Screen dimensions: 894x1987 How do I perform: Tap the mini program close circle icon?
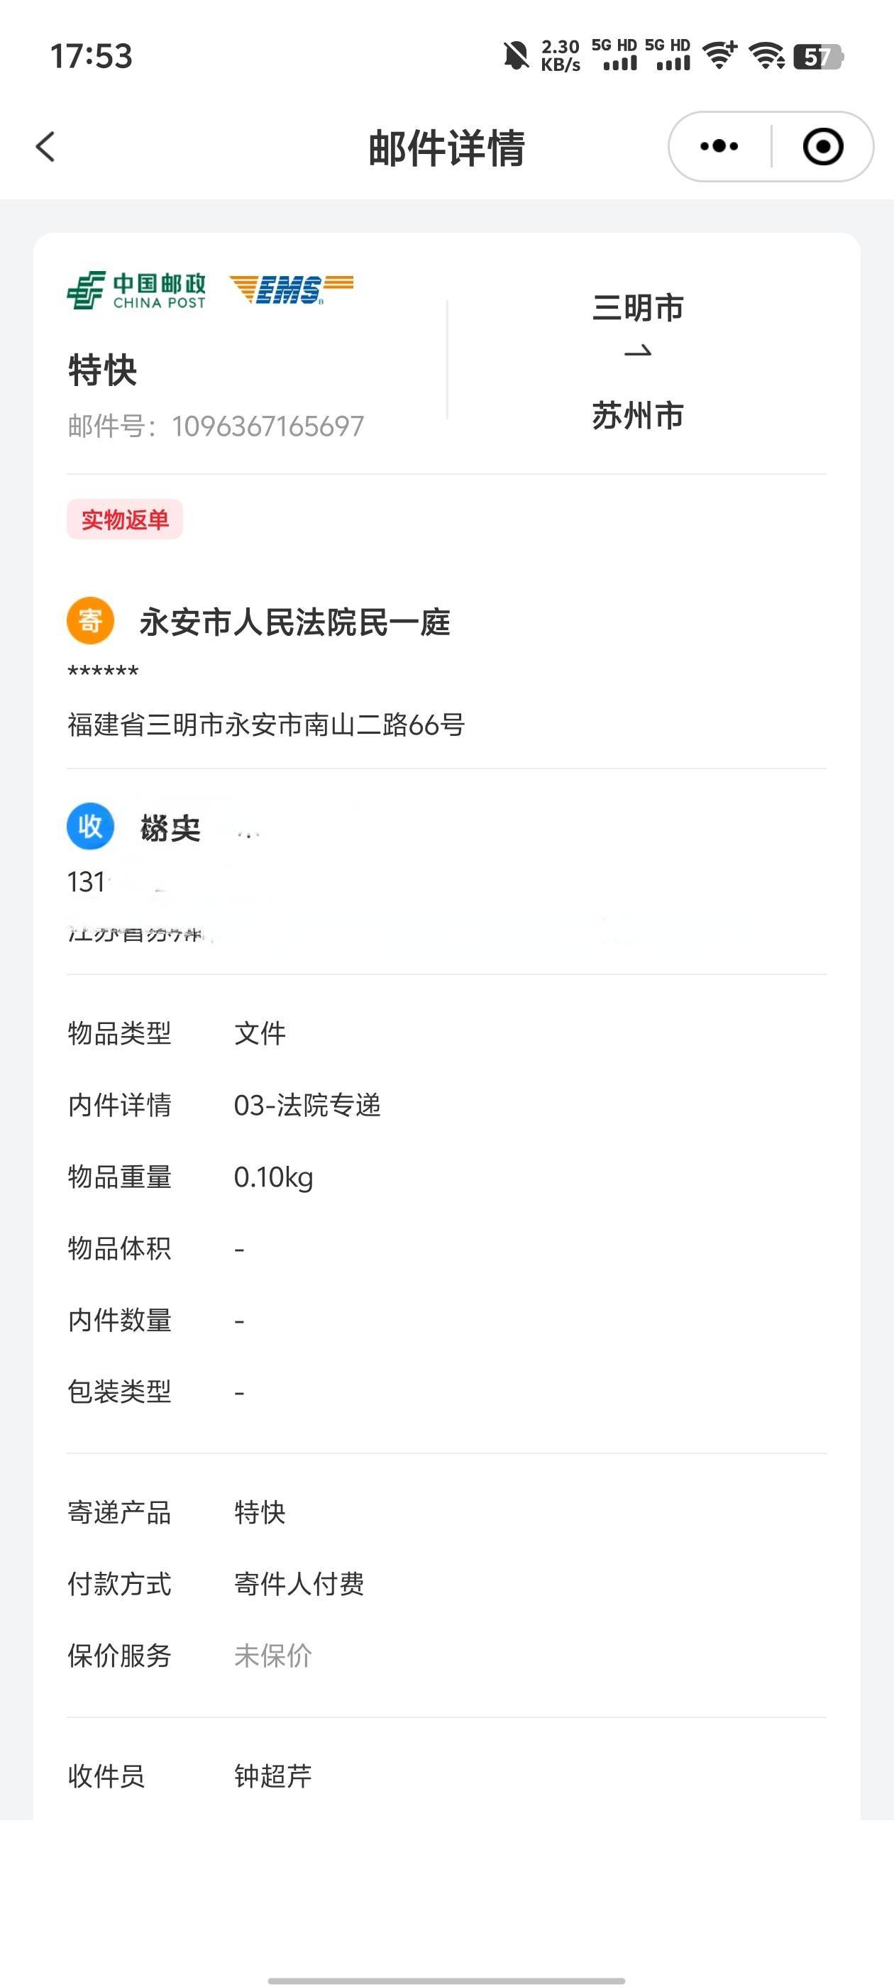coord(823,145)
